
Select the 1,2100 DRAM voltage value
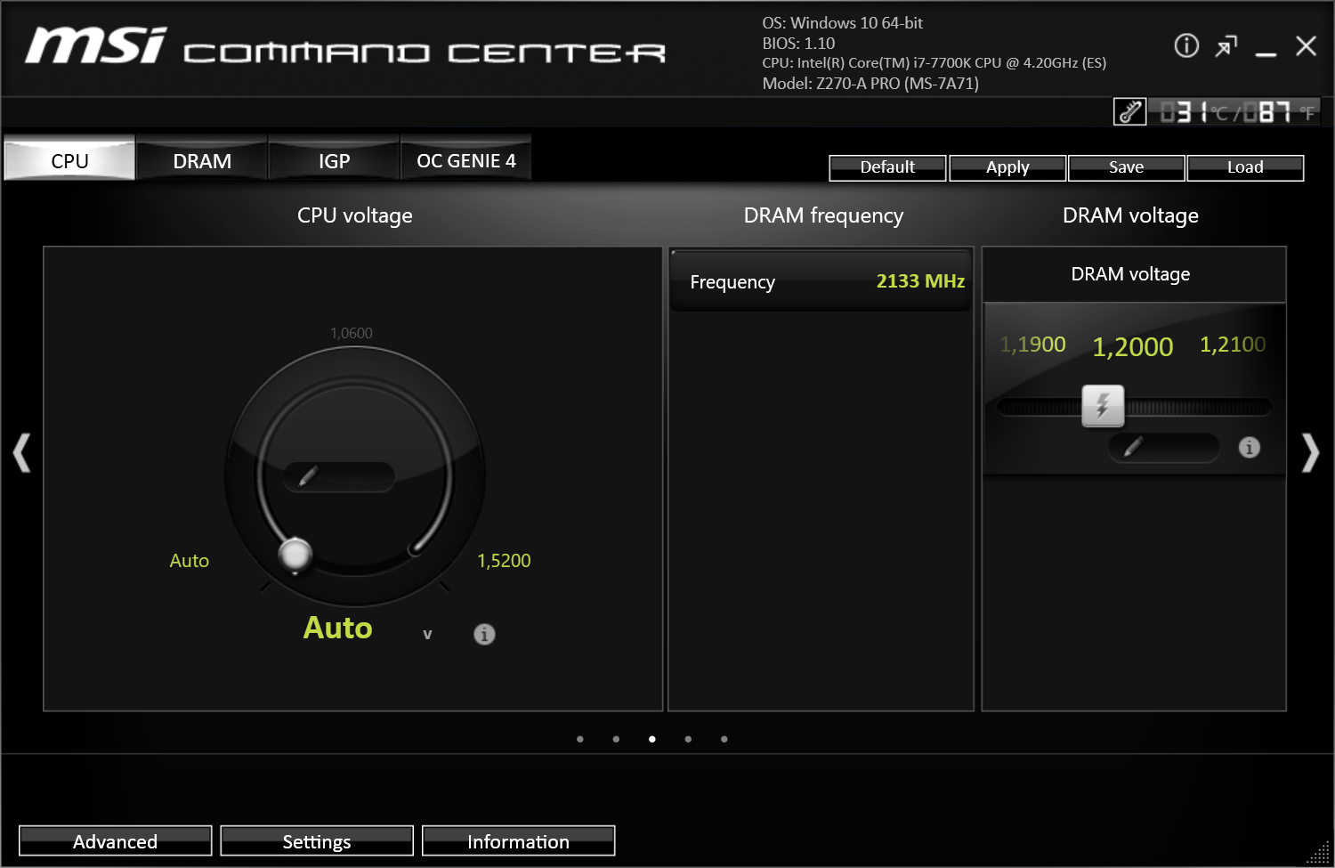tap(1233, 345)
